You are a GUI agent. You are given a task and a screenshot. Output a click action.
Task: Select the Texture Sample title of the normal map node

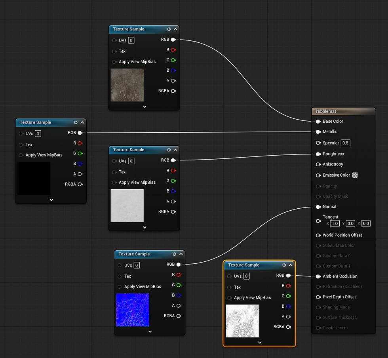click(134, 254)
